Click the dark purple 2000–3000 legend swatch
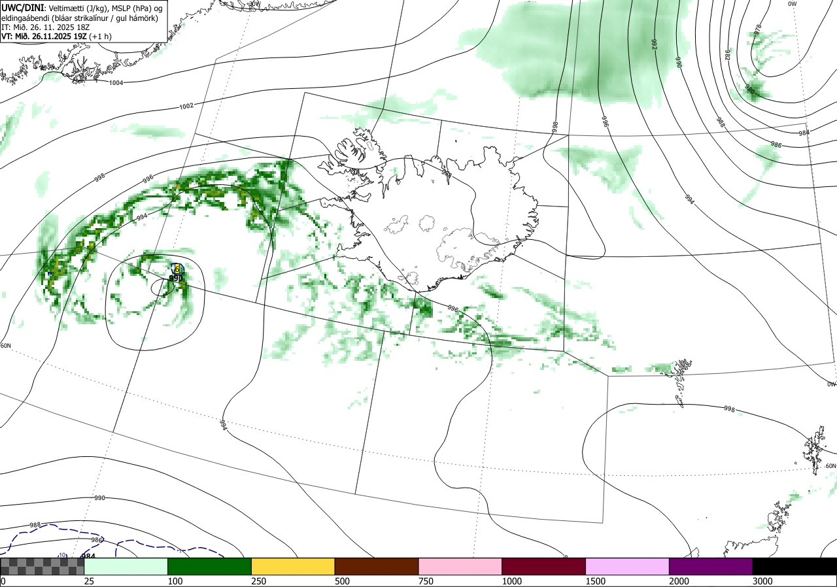 (x=711, y=566)
